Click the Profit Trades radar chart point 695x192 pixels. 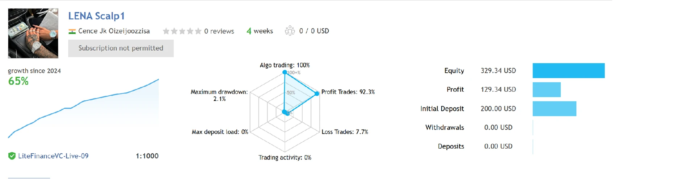point(317,93)
